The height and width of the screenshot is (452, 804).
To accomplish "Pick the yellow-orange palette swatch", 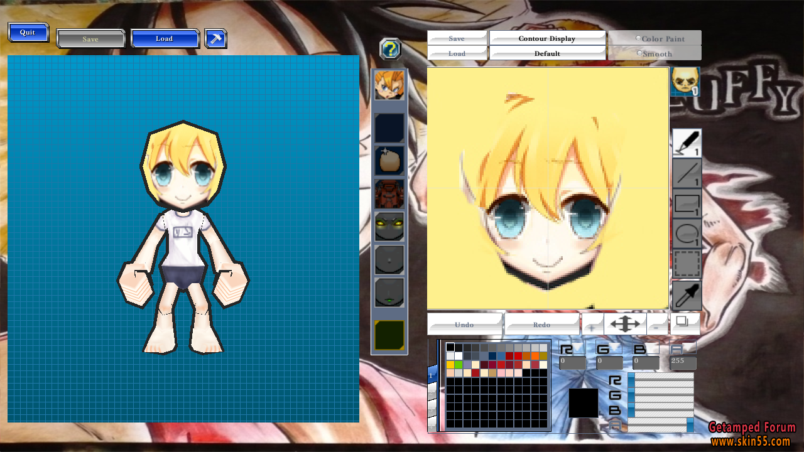I will coord(450,365).
